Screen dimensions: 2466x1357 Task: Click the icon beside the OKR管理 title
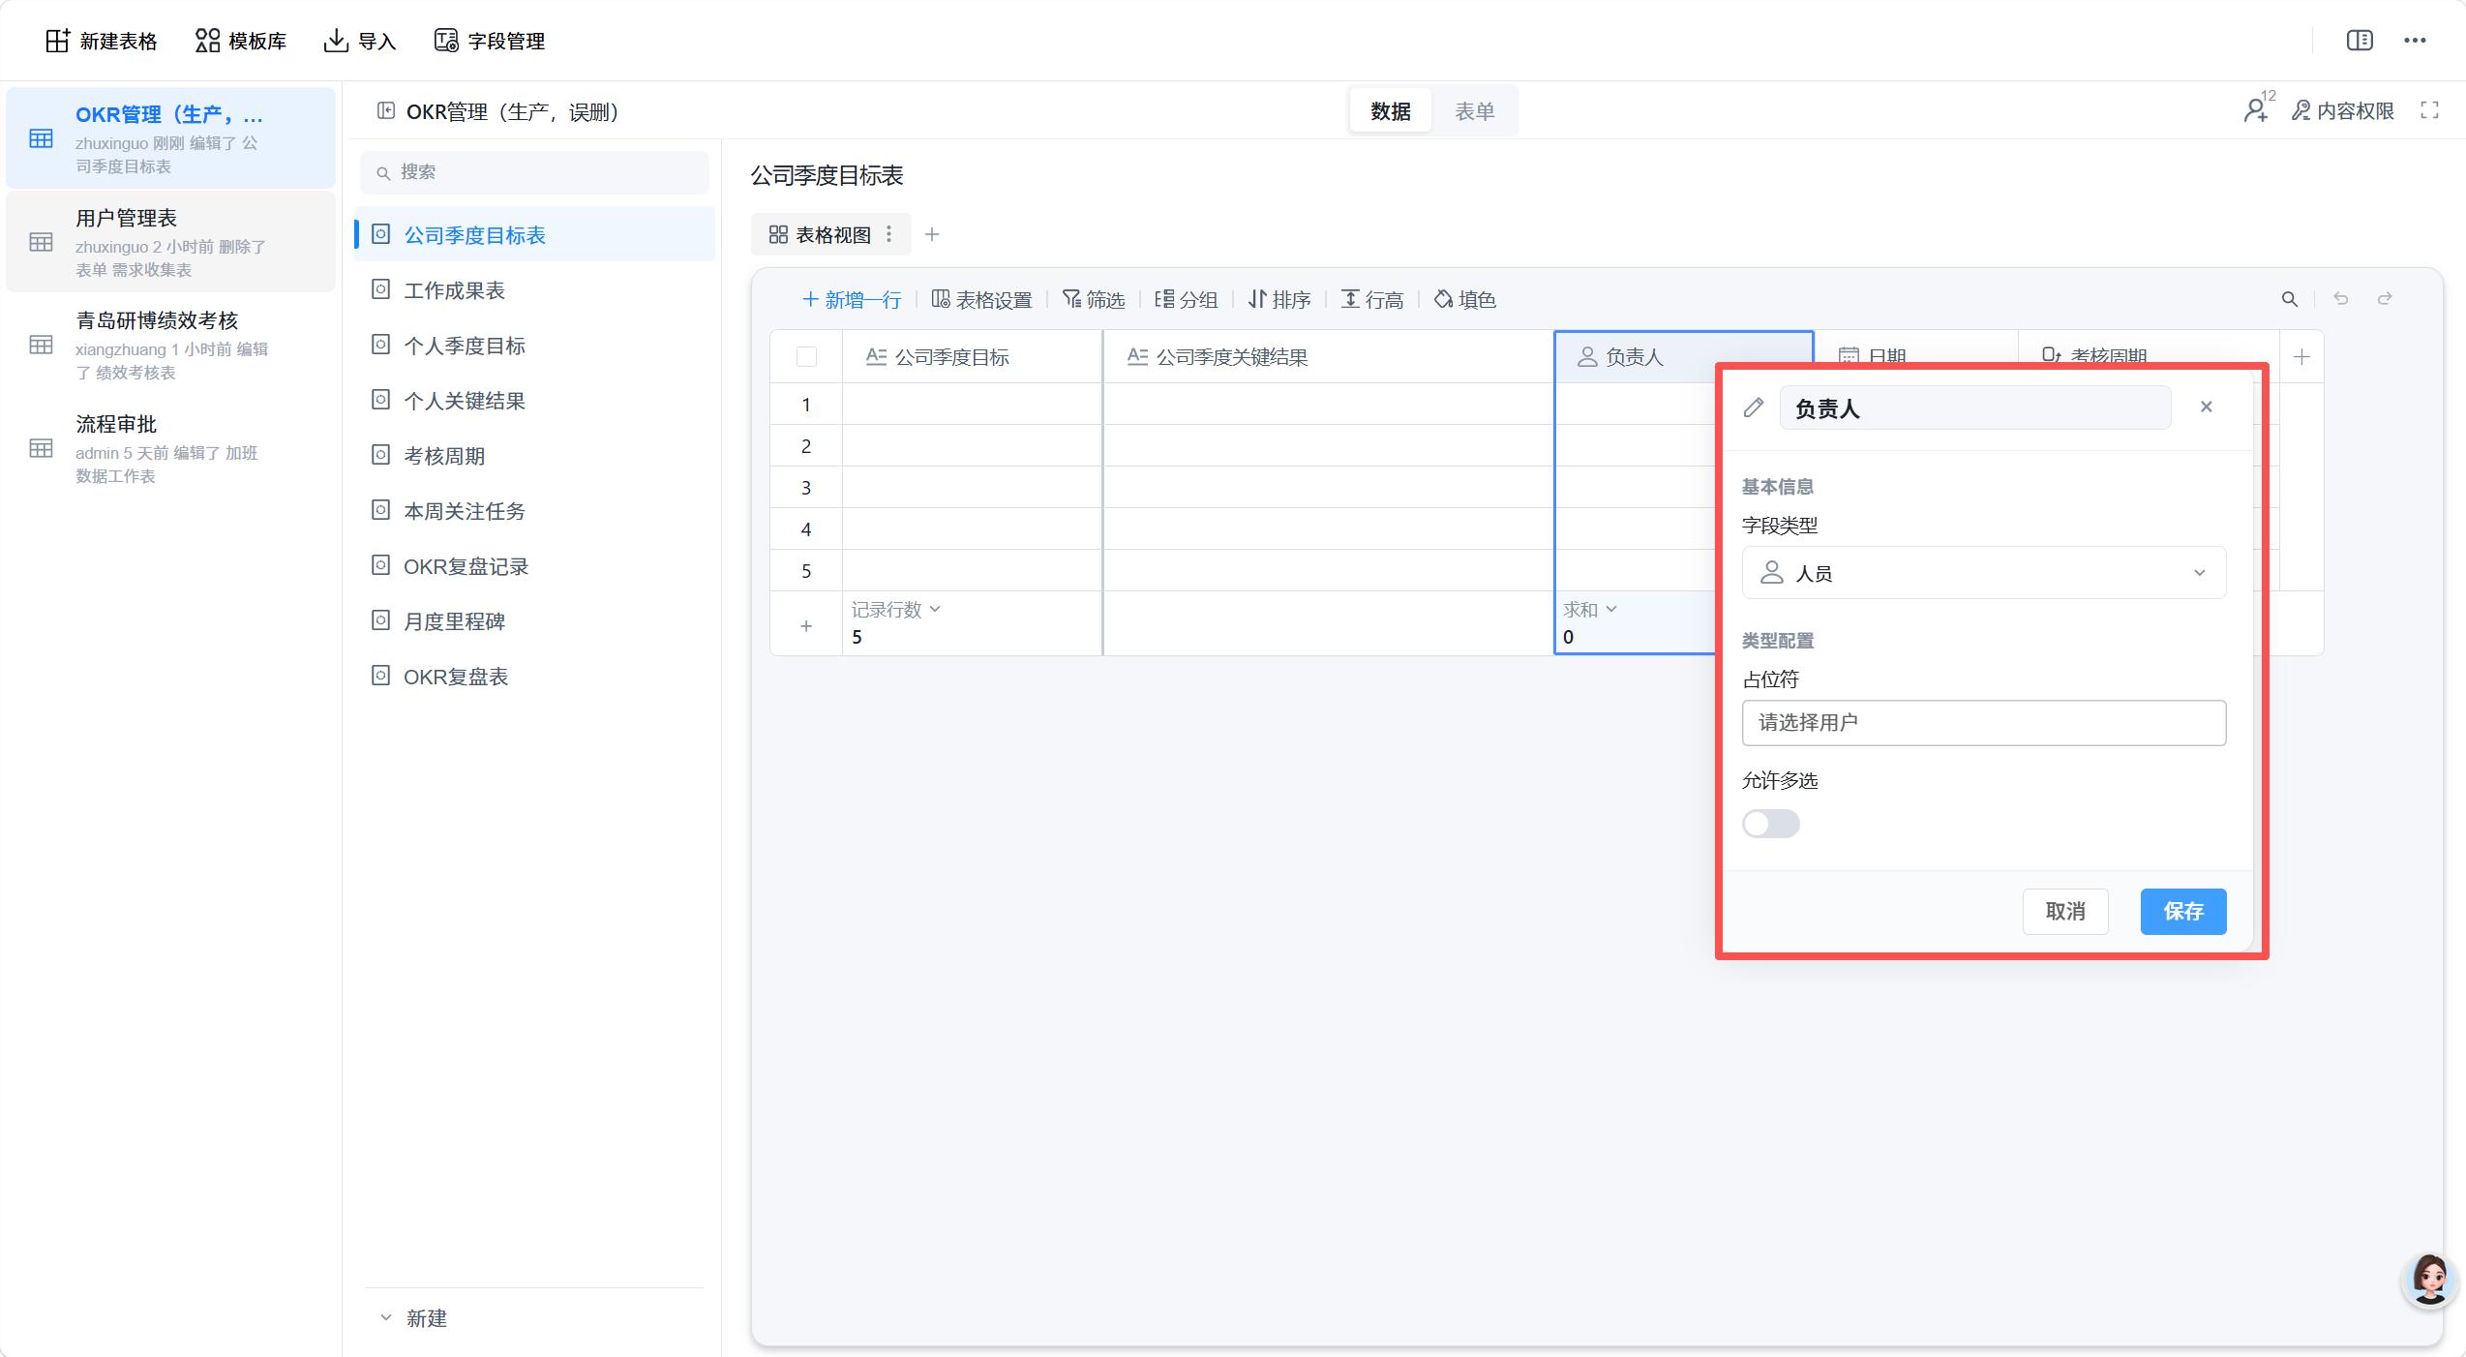(x=386, y=111)
